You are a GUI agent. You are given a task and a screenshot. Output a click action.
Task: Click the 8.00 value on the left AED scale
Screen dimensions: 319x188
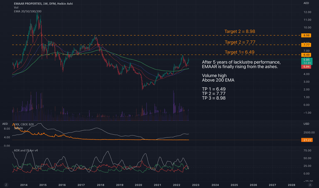7,129
